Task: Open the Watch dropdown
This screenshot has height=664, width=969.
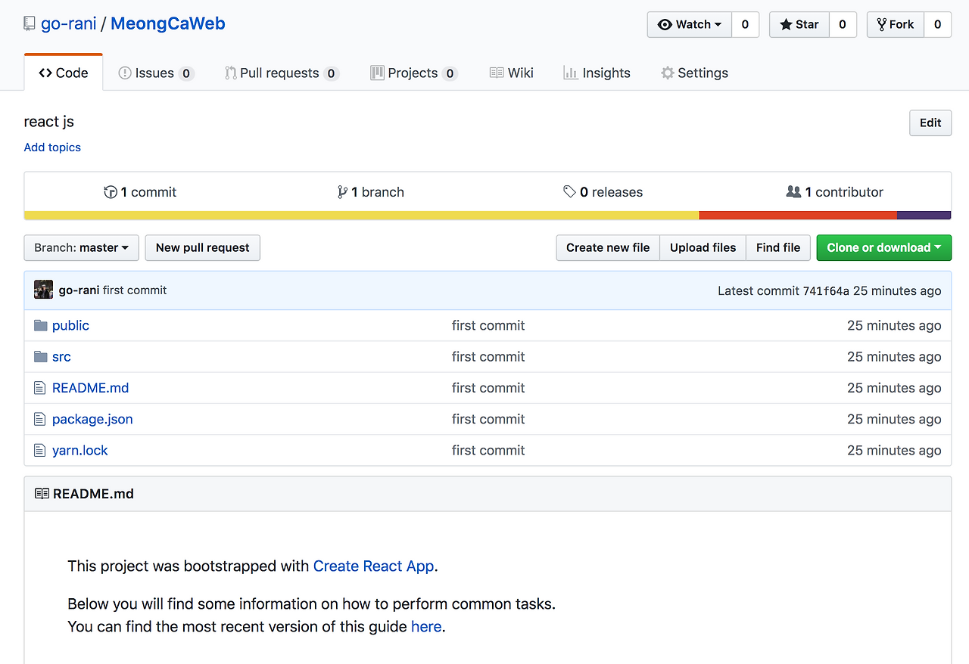Action: [x=689, y=24]
